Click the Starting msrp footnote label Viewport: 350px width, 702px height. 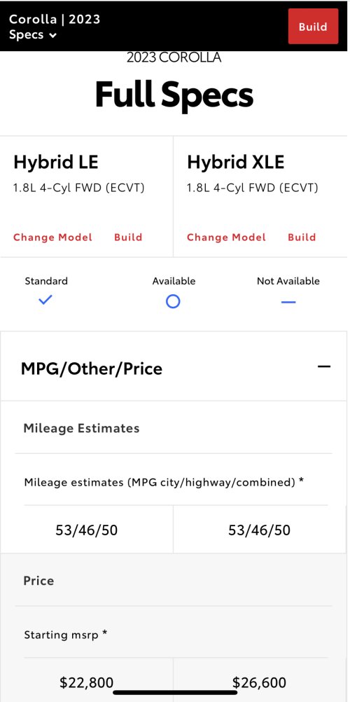point(66,635)
